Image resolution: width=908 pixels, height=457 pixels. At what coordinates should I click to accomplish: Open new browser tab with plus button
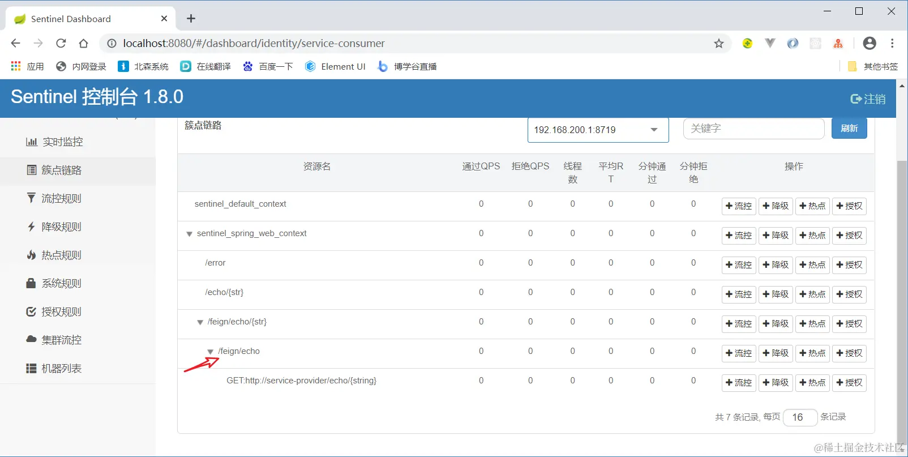191,19
